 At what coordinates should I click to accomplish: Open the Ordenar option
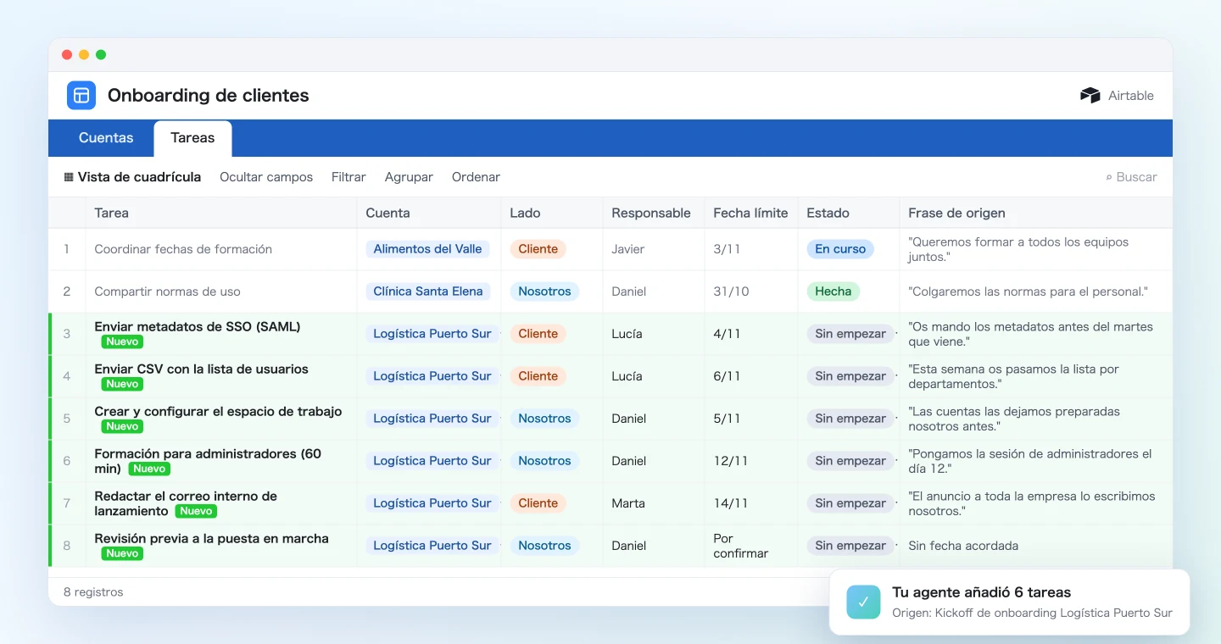point(476,177)
